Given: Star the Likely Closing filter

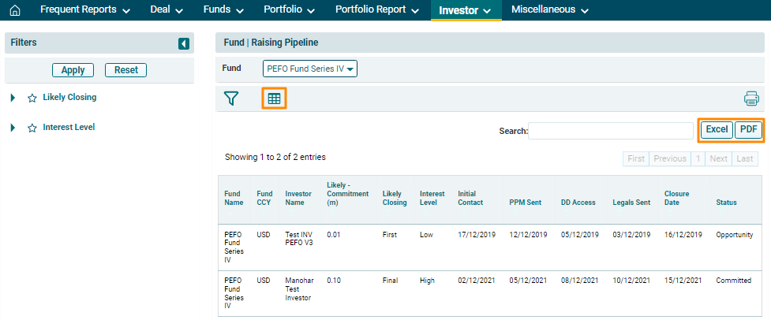Looking at the screenshot, I should click(x=32, y=99).
